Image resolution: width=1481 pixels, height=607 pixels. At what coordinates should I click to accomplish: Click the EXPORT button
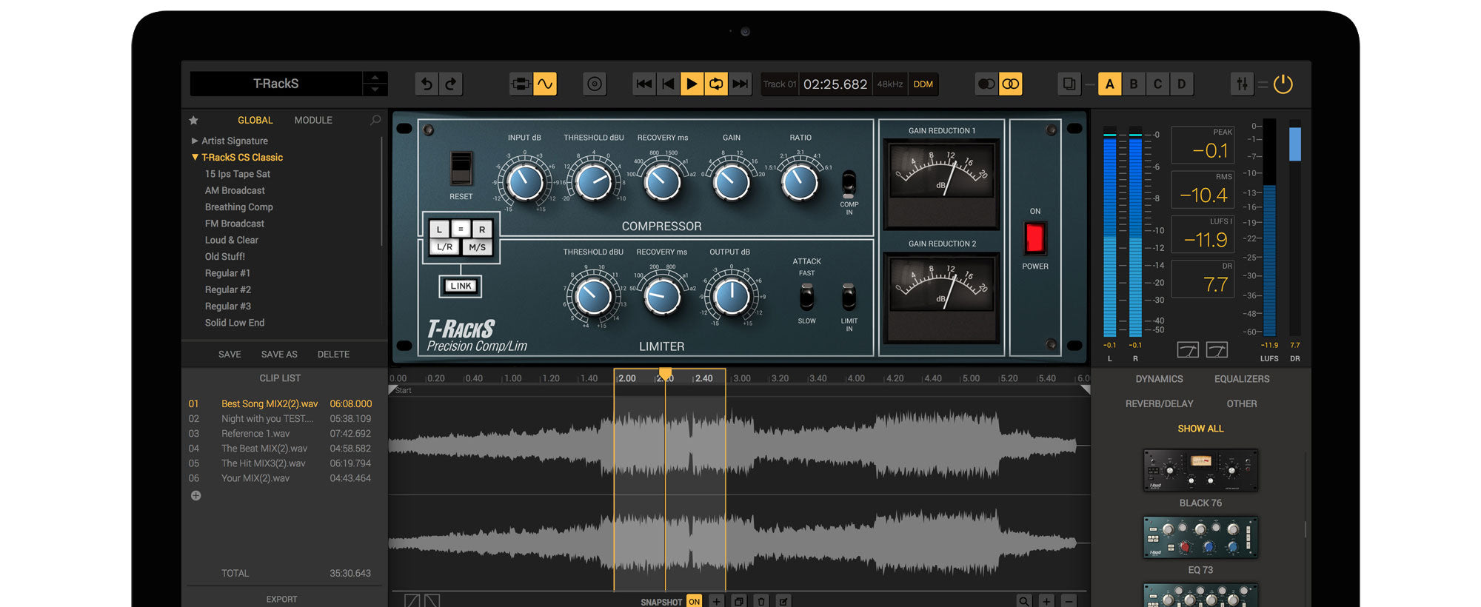pyautogui.click(x=281, y=599)
